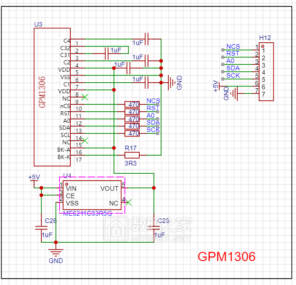Click the RST net label after the 470 resistor
Screen dimensions: 296x285
153,108
